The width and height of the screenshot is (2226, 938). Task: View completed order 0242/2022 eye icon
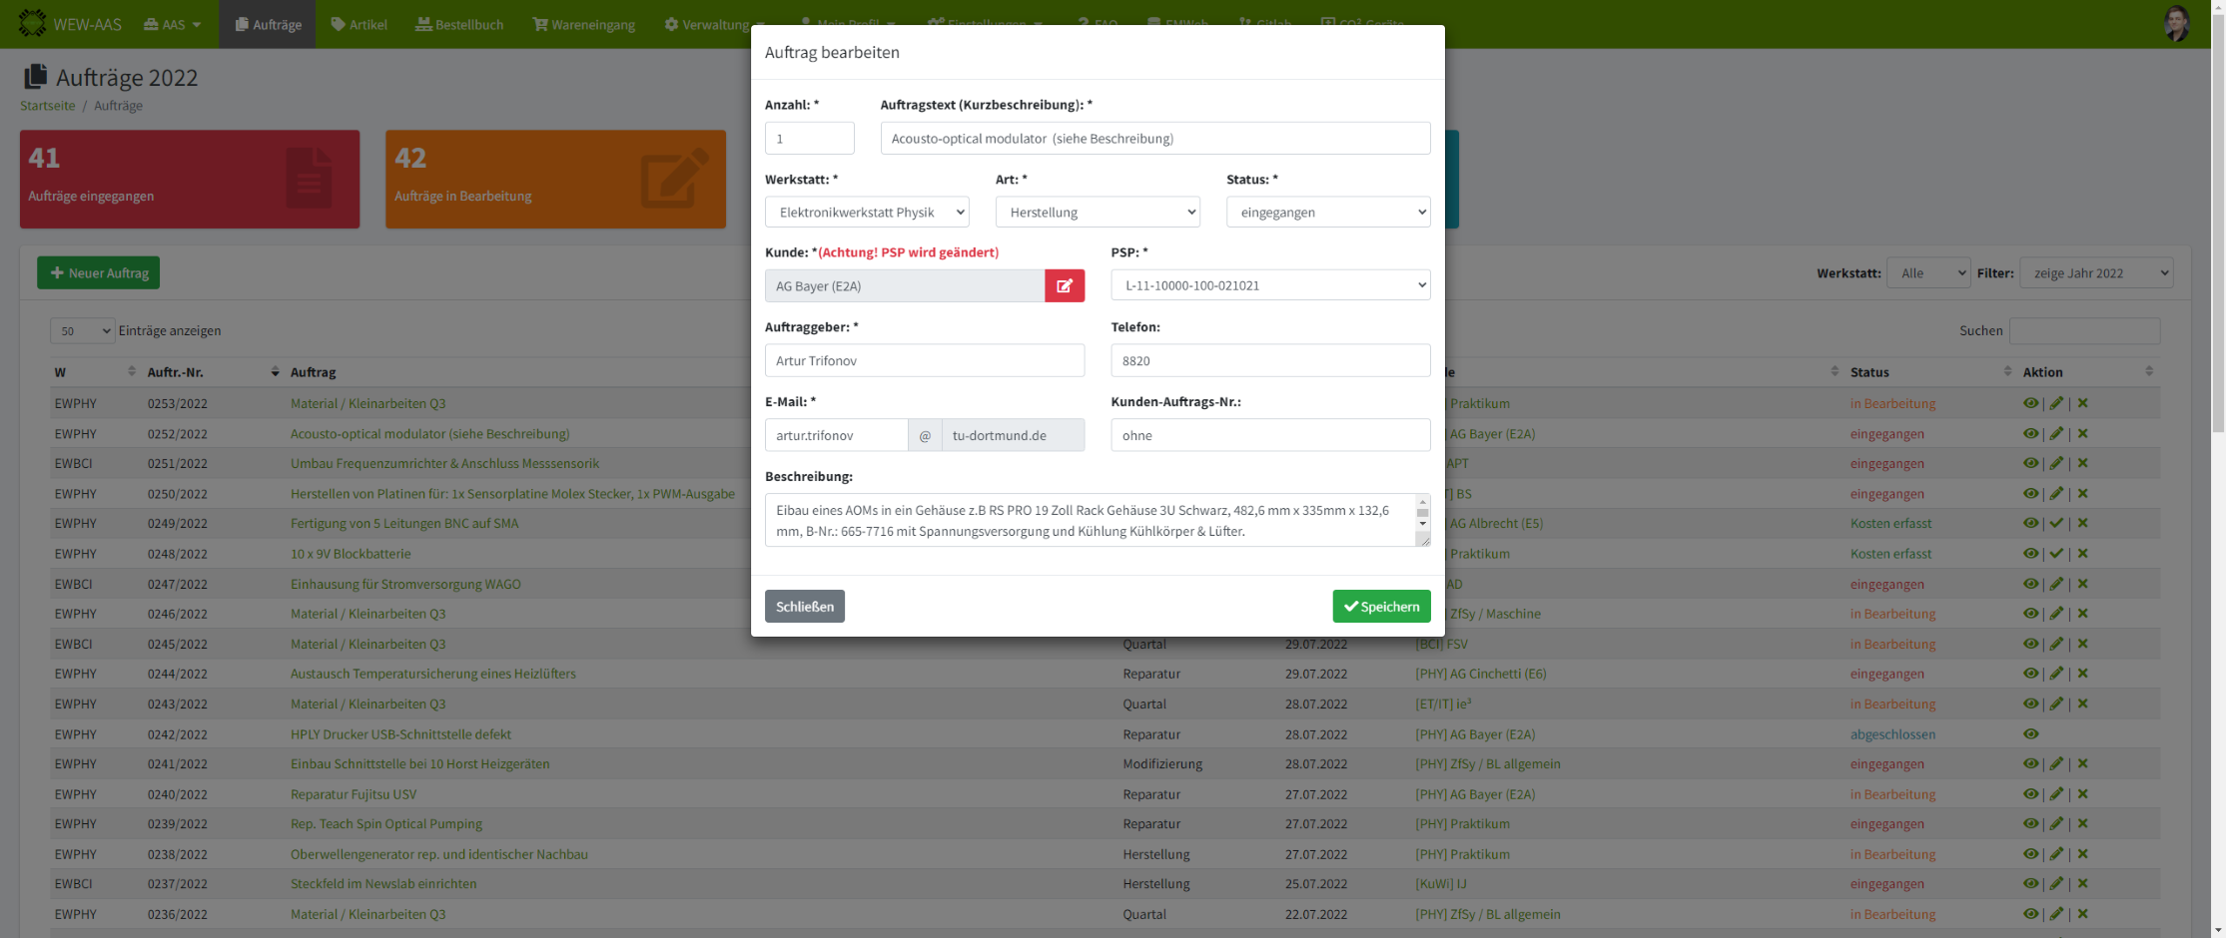coord(2030,734)
